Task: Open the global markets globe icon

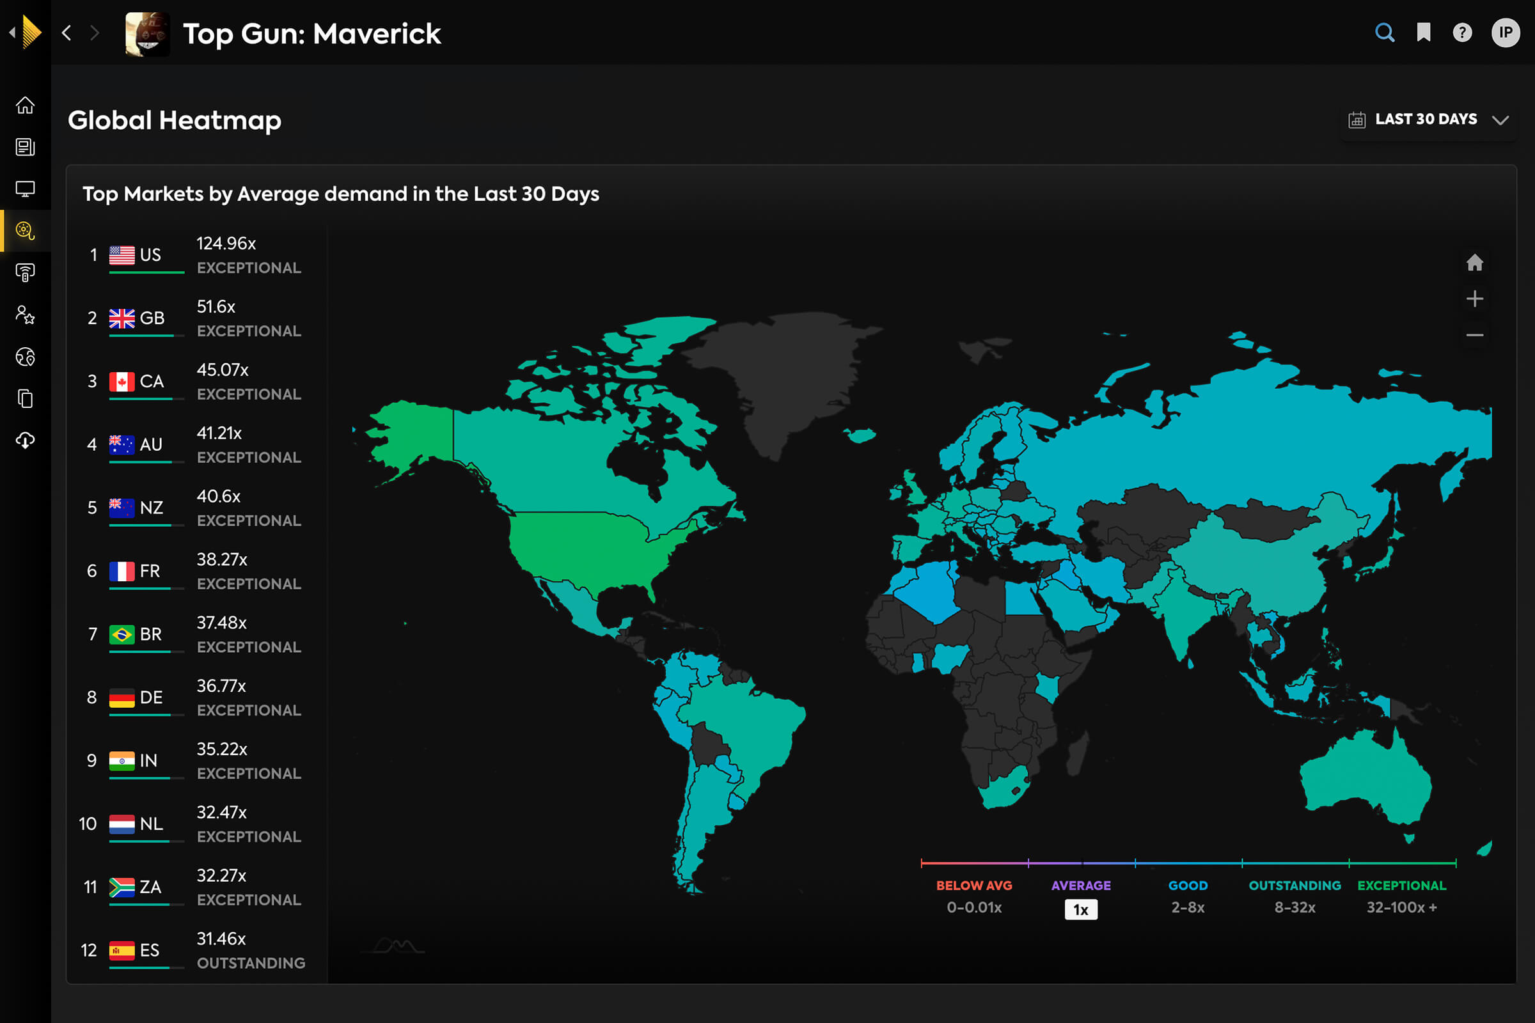Action: (26, 357)
